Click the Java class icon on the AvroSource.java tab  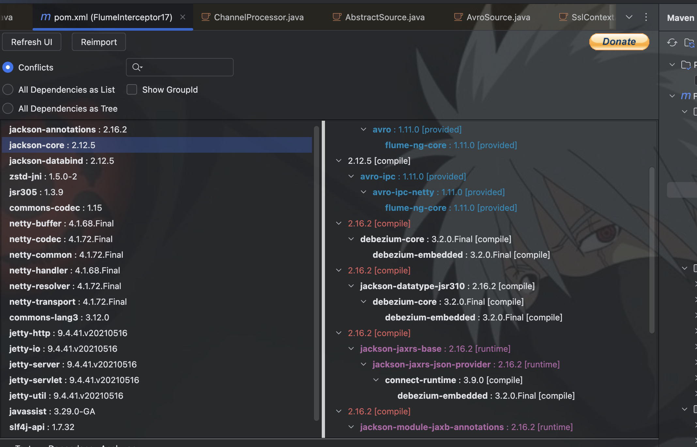click(x=458, y=17)
